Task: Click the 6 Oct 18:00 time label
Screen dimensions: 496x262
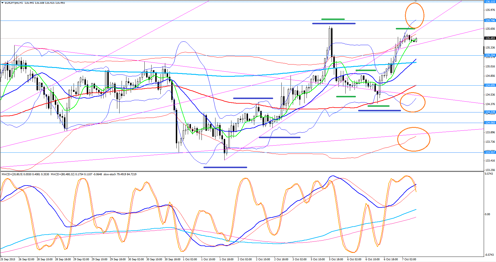Action: pyautogui.click(x=391, y=259)
